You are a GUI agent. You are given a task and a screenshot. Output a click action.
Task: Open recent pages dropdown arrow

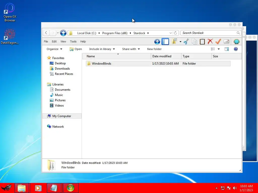[x=58, y=33]
